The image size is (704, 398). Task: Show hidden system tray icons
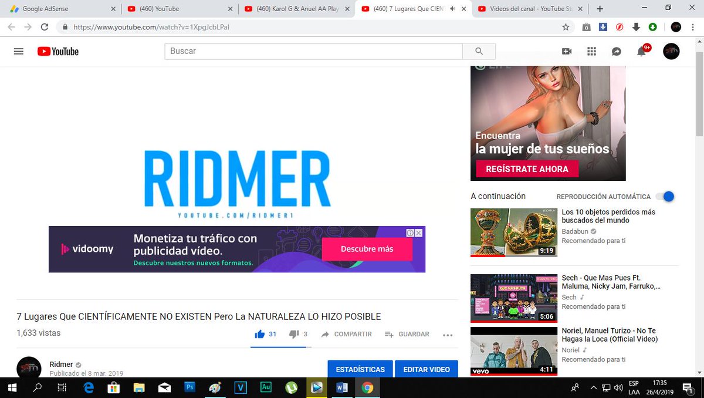click(x=594, y=387)
